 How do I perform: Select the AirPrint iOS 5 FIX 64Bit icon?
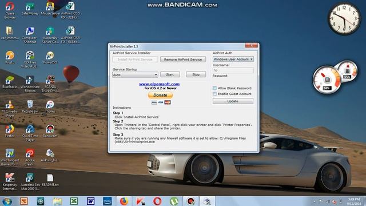70,35
